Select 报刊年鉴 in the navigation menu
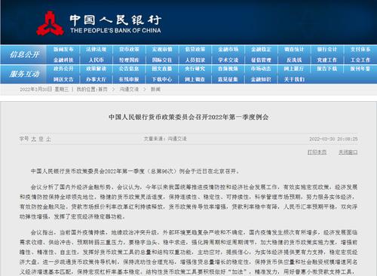The height and width of the screenshot is (276, 377). point(360,69)
